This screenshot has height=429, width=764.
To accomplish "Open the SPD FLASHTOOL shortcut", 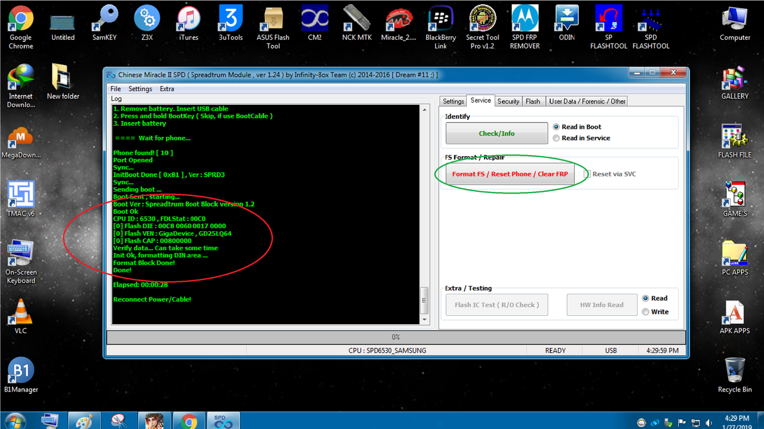I will (651, 27).
